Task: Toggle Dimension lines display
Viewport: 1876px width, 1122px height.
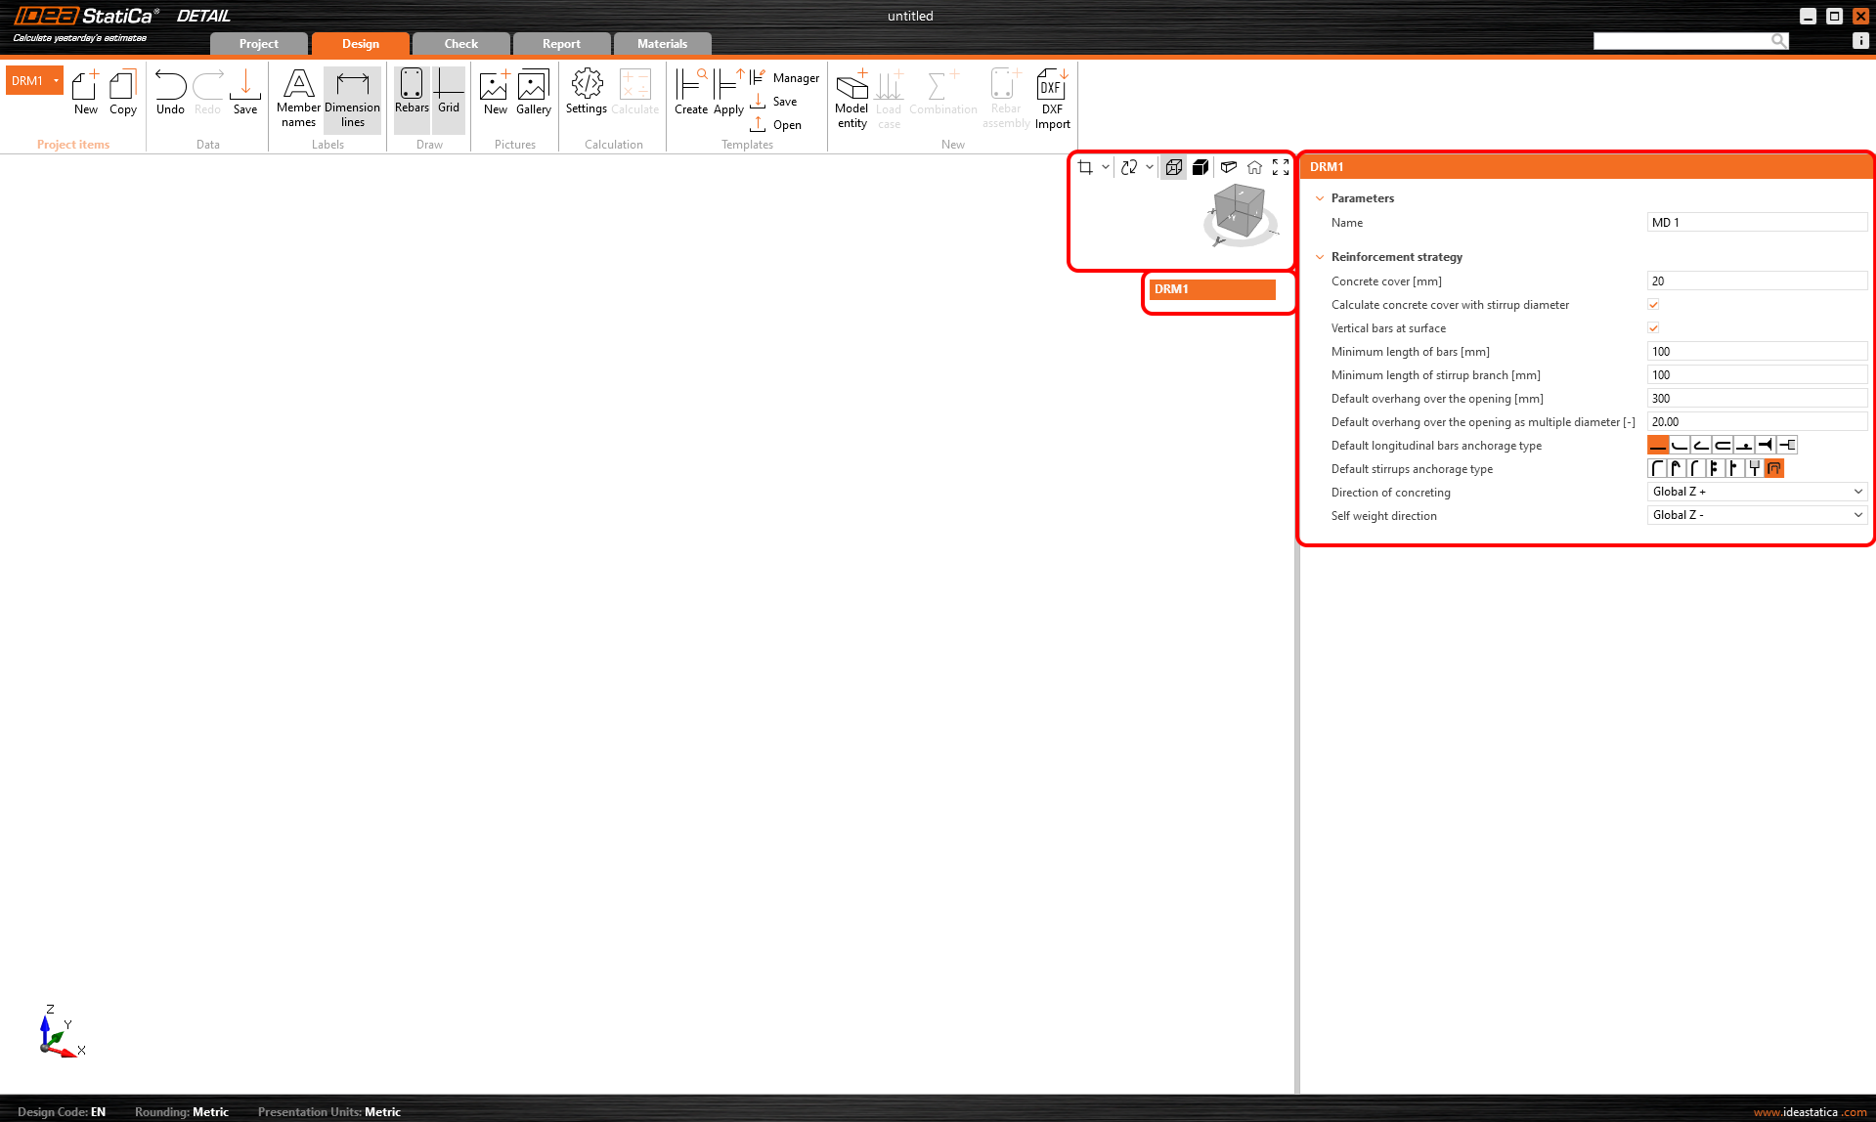Action: pyautogui.click(x=353, y=98)
